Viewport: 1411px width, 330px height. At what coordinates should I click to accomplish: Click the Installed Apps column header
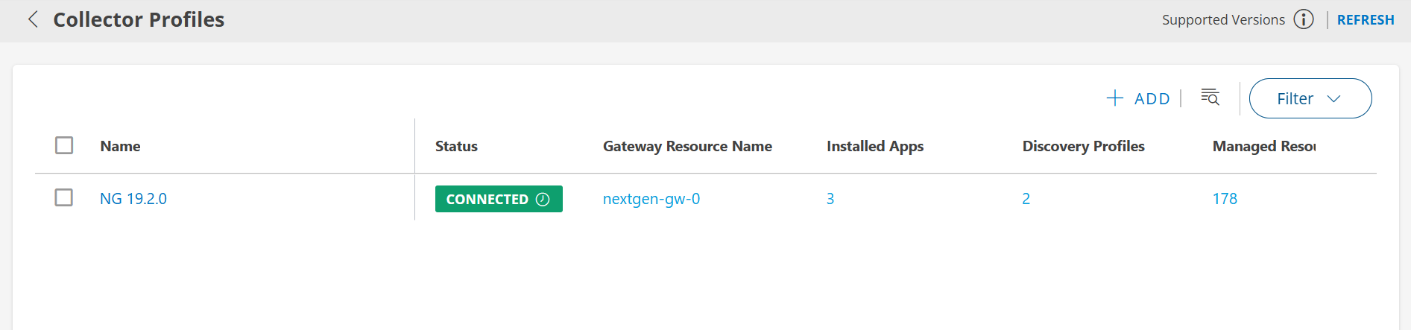pyautogui.click(x=874, y=146)
